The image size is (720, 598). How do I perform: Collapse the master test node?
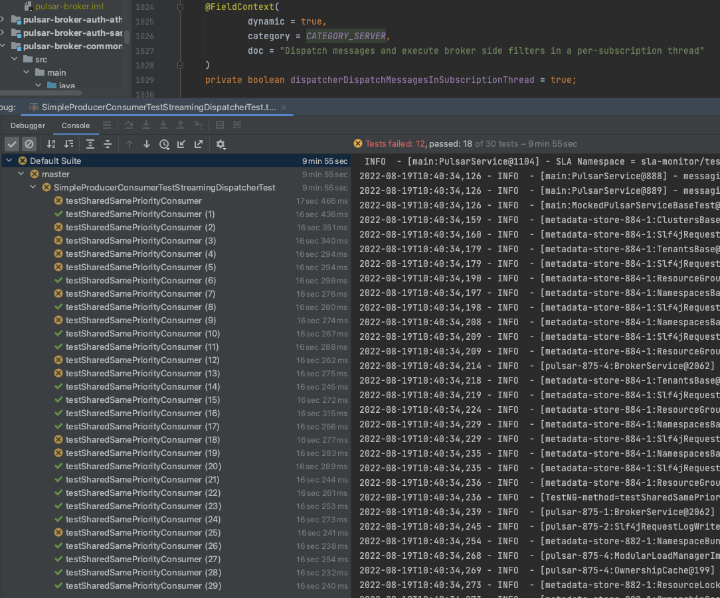coord(21,174)
